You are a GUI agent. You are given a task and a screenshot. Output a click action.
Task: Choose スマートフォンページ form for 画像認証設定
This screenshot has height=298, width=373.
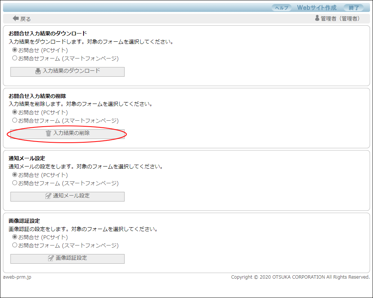click(15, 245)
